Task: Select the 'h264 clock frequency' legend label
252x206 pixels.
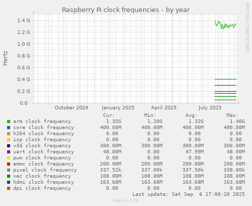Action: pyautogui.click(x=44, y=134)
